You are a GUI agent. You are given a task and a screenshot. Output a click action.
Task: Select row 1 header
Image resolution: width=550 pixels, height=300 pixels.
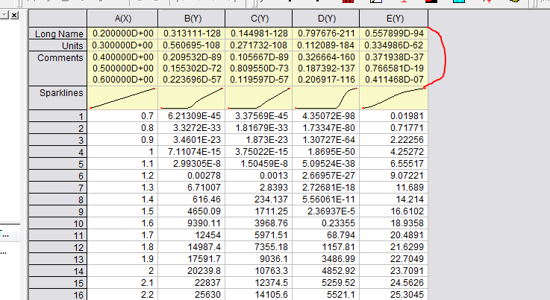coord(58,116)
